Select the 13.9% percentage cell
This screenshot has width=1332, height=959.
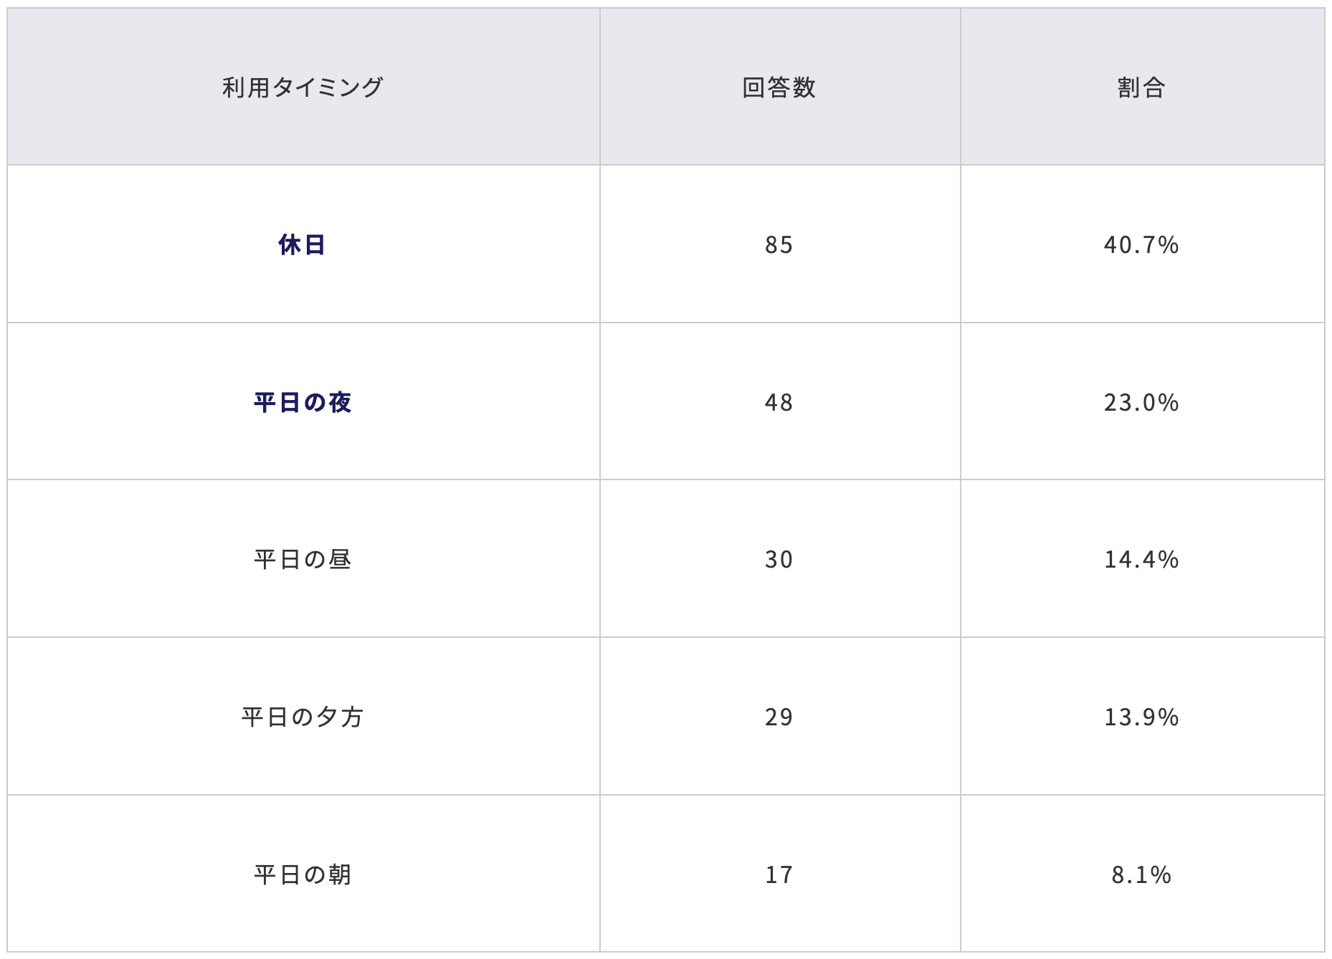click(x=1141, y=717)
